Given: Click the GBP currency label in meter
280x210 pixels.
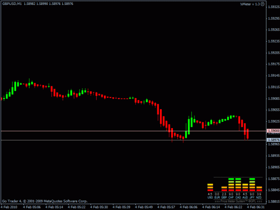Looking at the screenshot, I should pos(224,197).
